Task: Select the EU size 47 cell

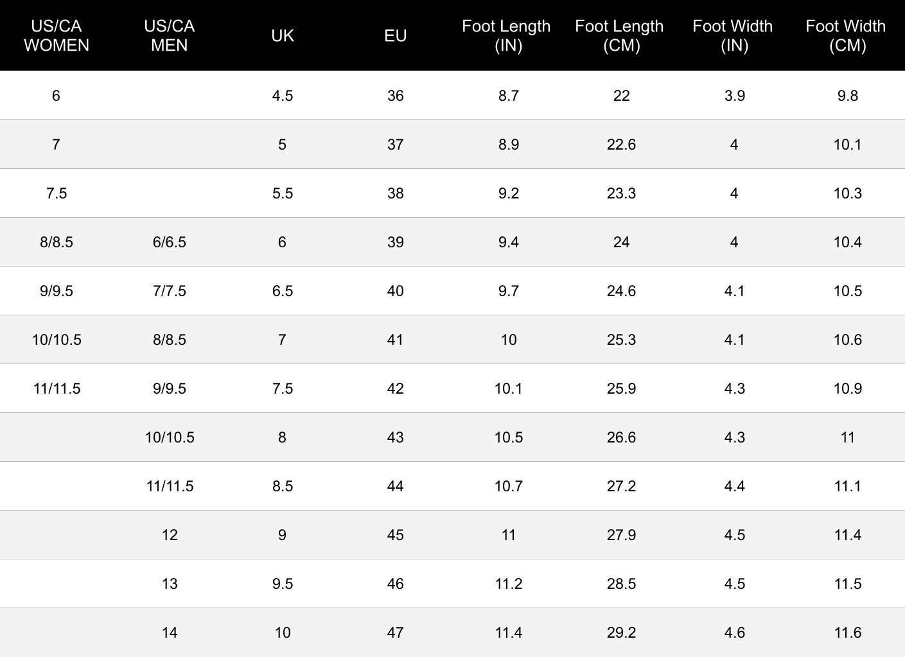Action: [396, 633]
